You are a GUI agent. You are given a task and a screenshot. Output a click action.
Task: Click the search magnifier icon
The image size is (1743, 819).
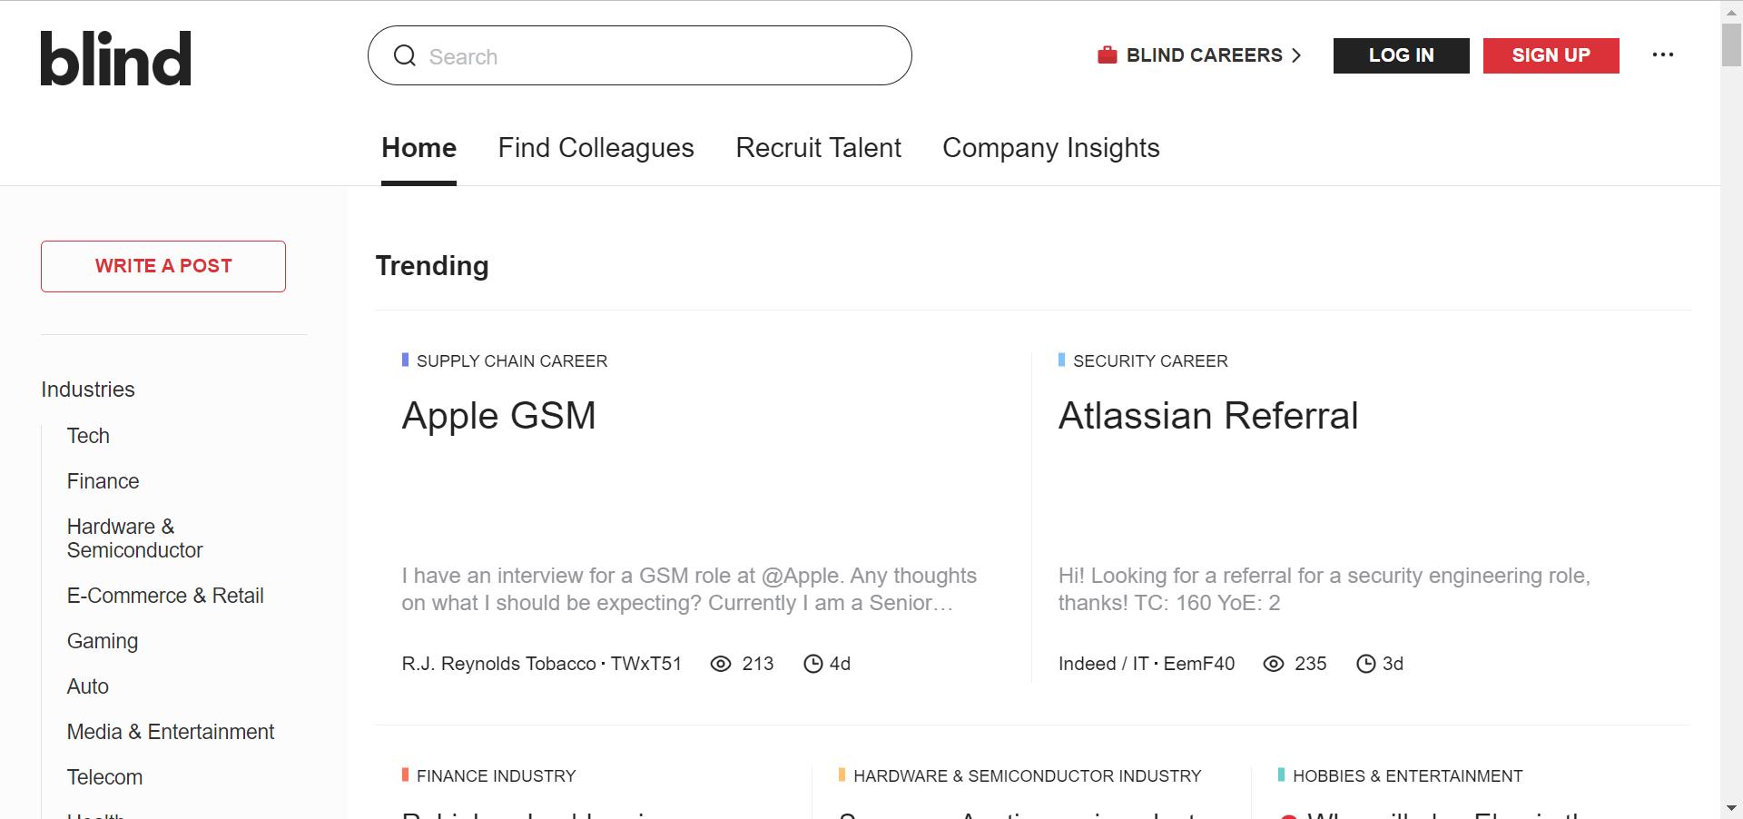404,56
